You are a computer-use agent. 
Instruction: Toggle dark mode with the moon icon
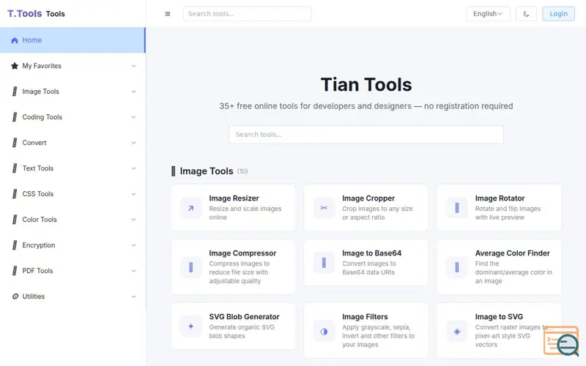pyautogui.click(x=526, y=14)
